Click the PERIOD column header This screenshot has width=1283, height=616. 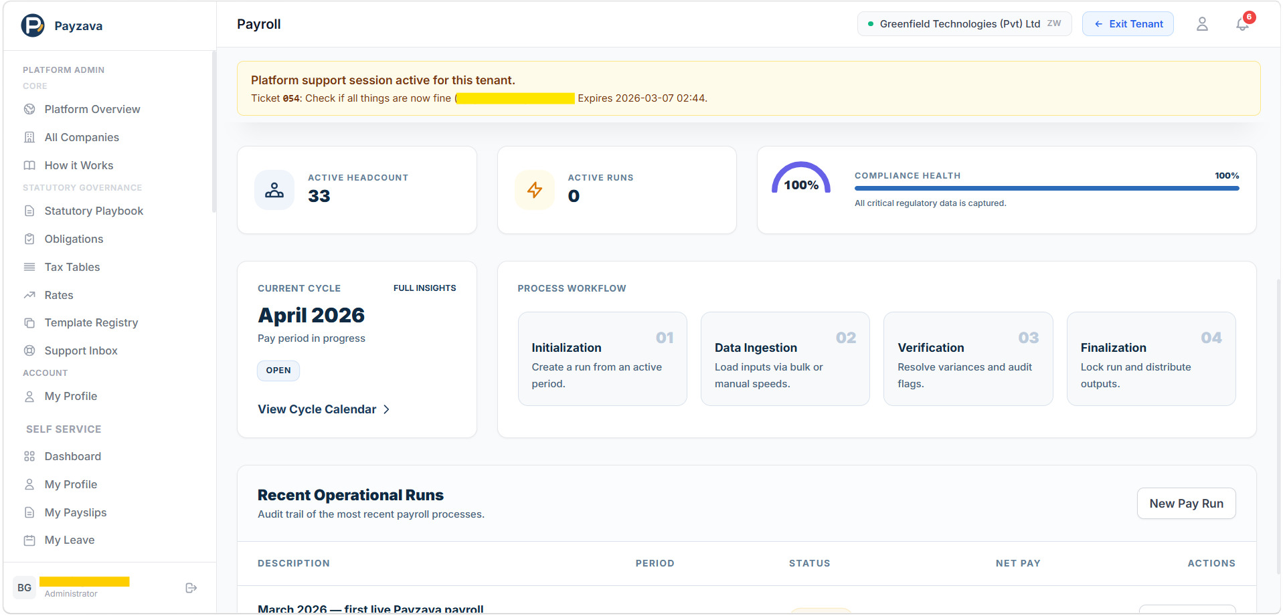655,563
